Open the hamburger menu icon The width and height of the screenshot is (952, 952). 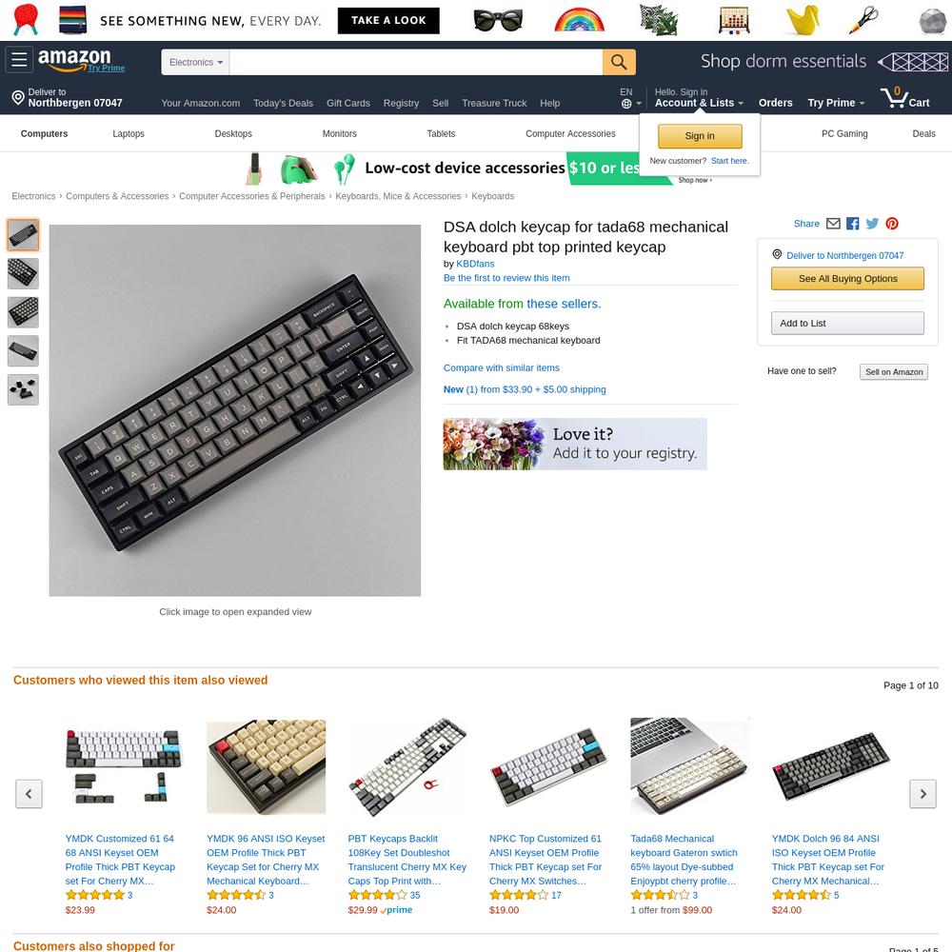(19, 60)
